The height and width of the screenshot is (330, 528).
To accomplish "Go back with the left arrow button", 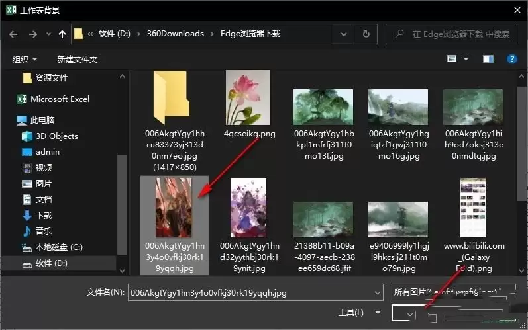I will [x=13, y=34].
